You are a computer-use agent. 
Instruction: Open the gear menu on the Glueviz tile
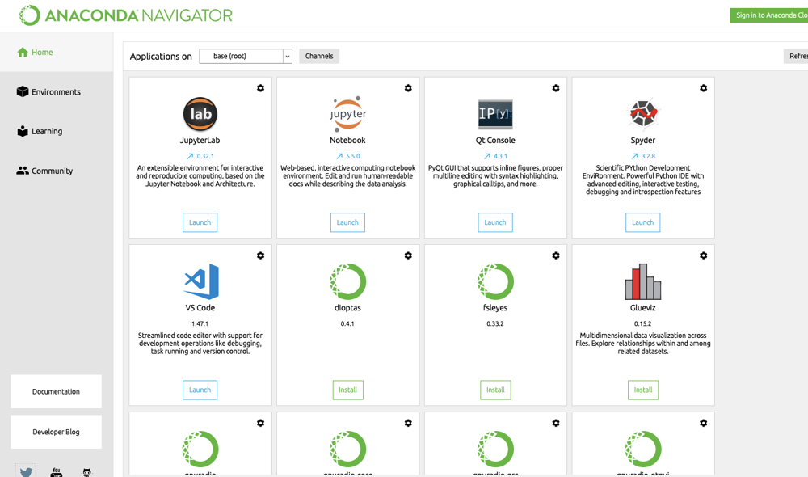703,255
